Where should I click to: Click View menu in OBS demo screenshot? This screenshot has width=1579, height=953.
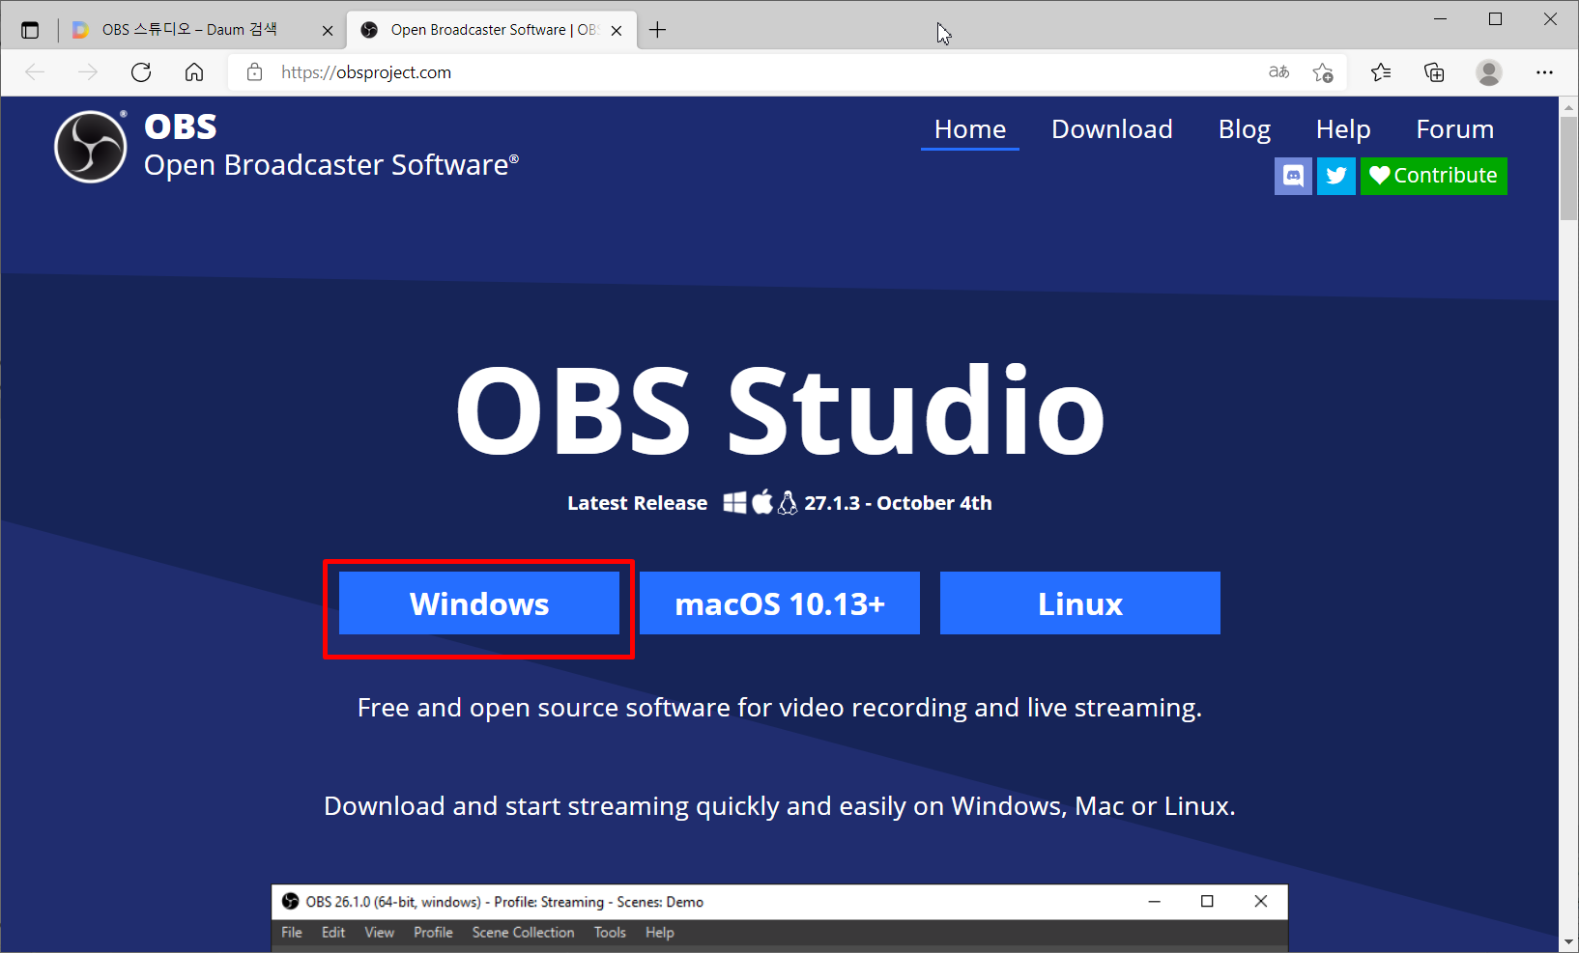pyautogui.click(x=380, y=933)
